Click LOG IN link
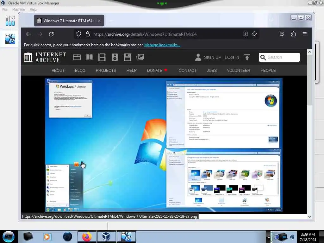 [x=232, y=58]
